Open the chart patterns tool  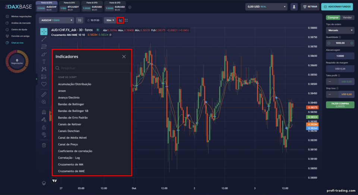(44, 69)
